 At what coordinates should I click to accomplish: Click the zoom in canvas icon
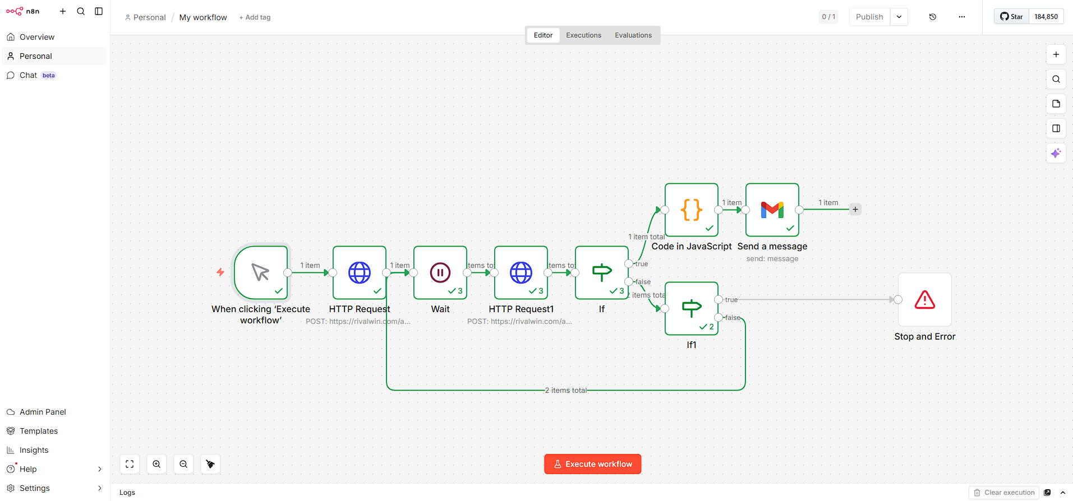pos(156,464)
